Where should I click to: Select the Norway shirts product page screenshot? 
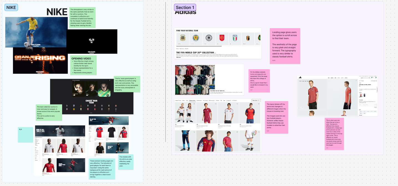(109, 136)
